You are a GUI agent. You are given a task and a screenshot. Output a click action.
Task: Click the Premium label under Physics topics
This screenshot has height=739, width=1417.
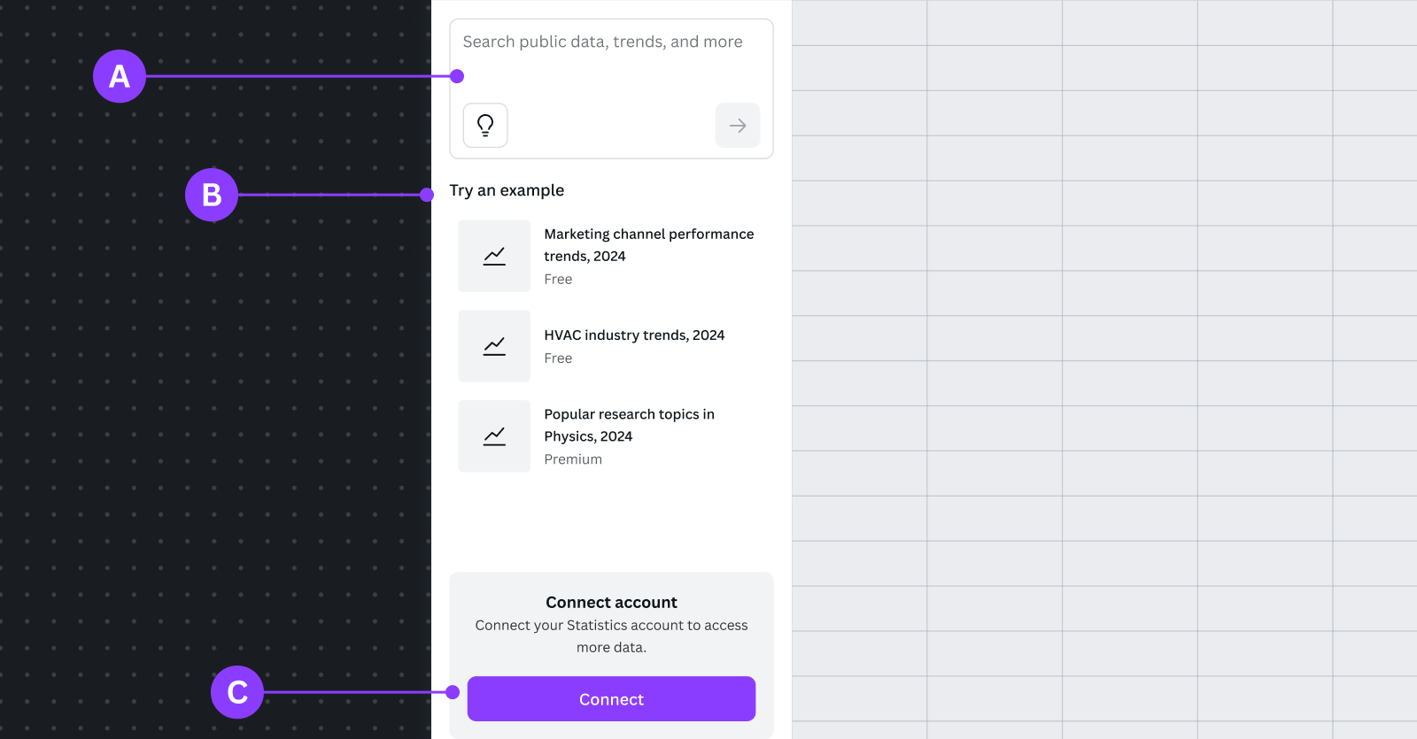pyautogui.click(x=573, y=459)
